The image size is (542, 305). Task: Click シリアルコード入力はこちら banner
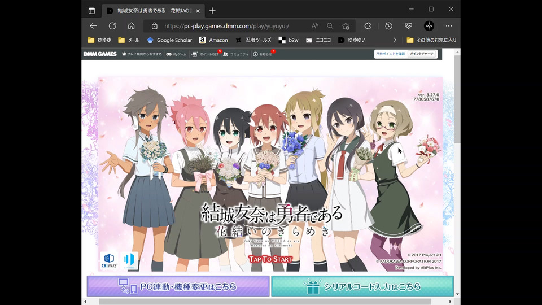coord(362,286)
